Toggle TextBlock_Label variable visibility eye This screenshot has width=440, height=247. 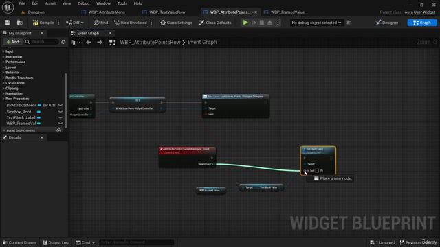(x=60, y=117)
